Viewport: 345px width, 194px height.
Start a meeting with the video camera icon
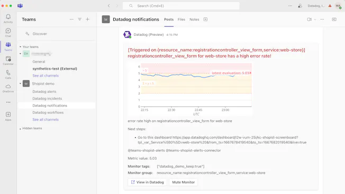pos(310,20)
